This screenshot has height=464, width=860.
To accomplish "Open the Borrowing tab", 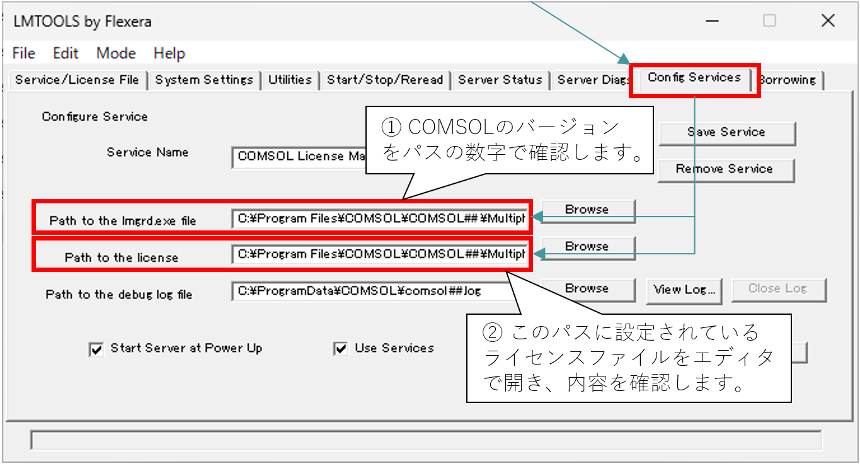I will coord(788,80).
